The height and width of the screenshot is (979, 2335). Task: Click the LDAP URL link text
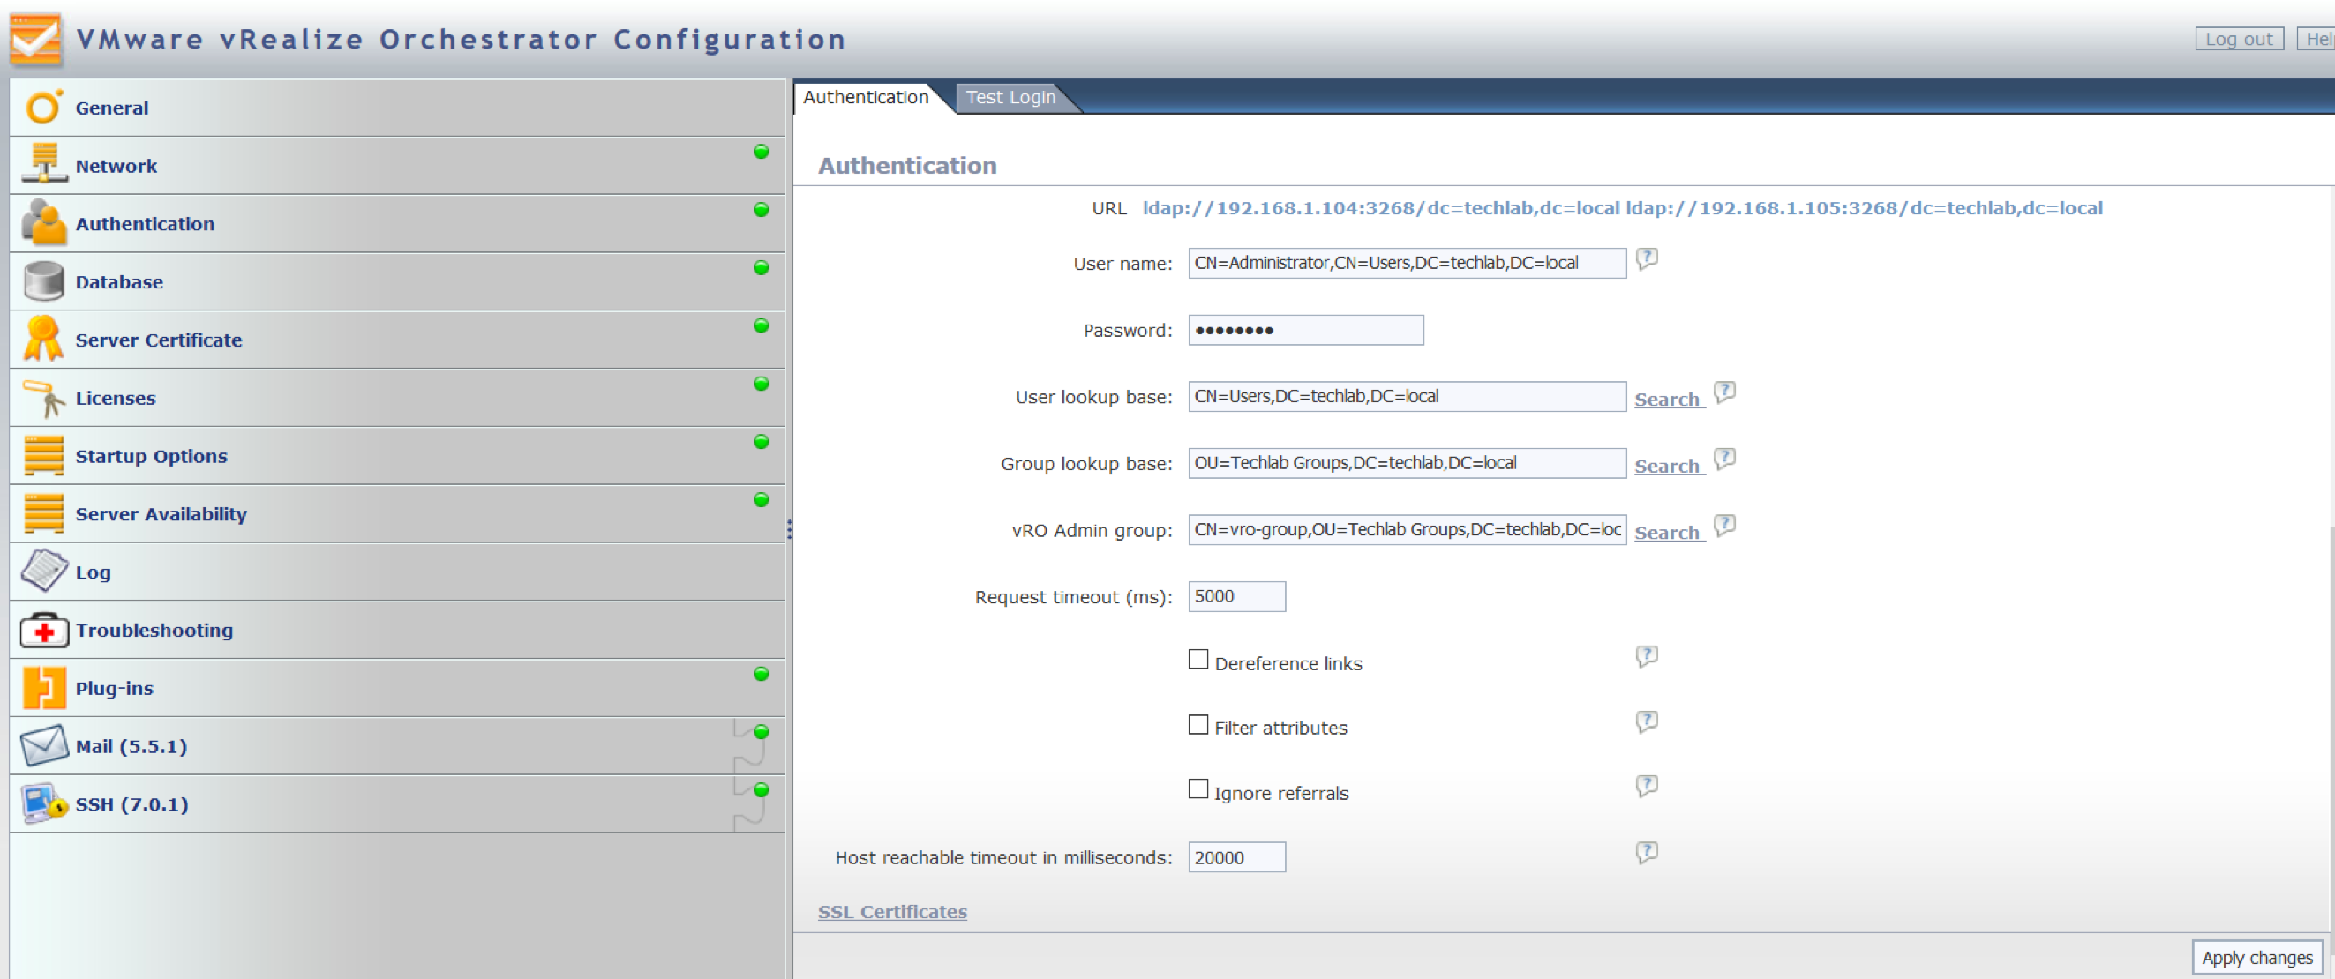(1623, 208)
